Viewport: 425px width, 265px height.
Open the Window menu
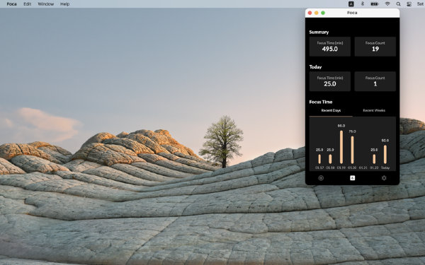(x=45, y=4)
